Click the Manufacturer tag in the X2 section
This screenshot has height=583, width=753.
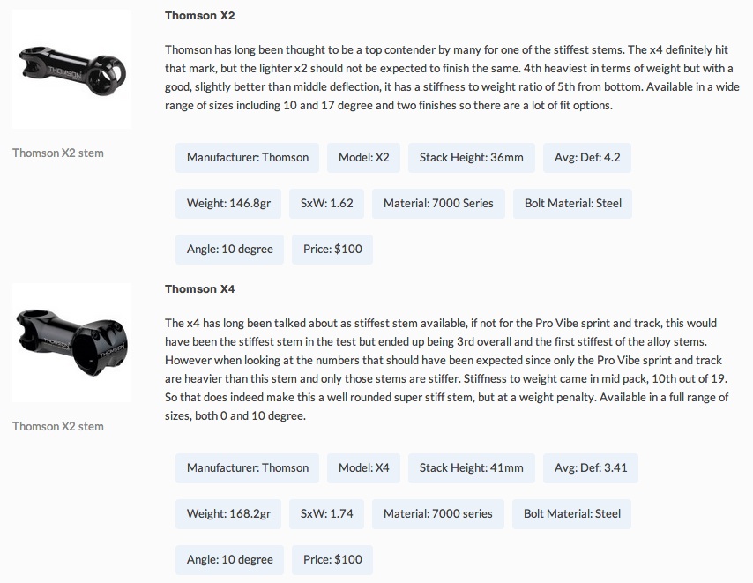248,158
